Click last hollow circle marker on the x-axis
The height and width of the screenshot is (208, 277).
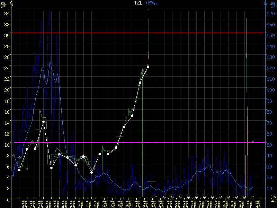pos(253,197)
